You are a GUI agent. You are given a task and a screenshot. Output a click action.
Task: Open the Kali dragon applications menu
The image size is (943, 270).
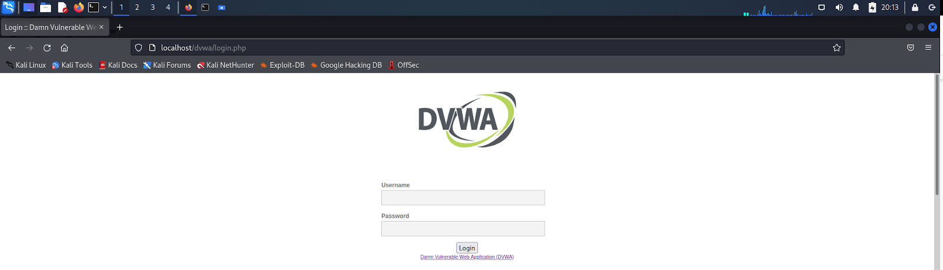point(8,8)
